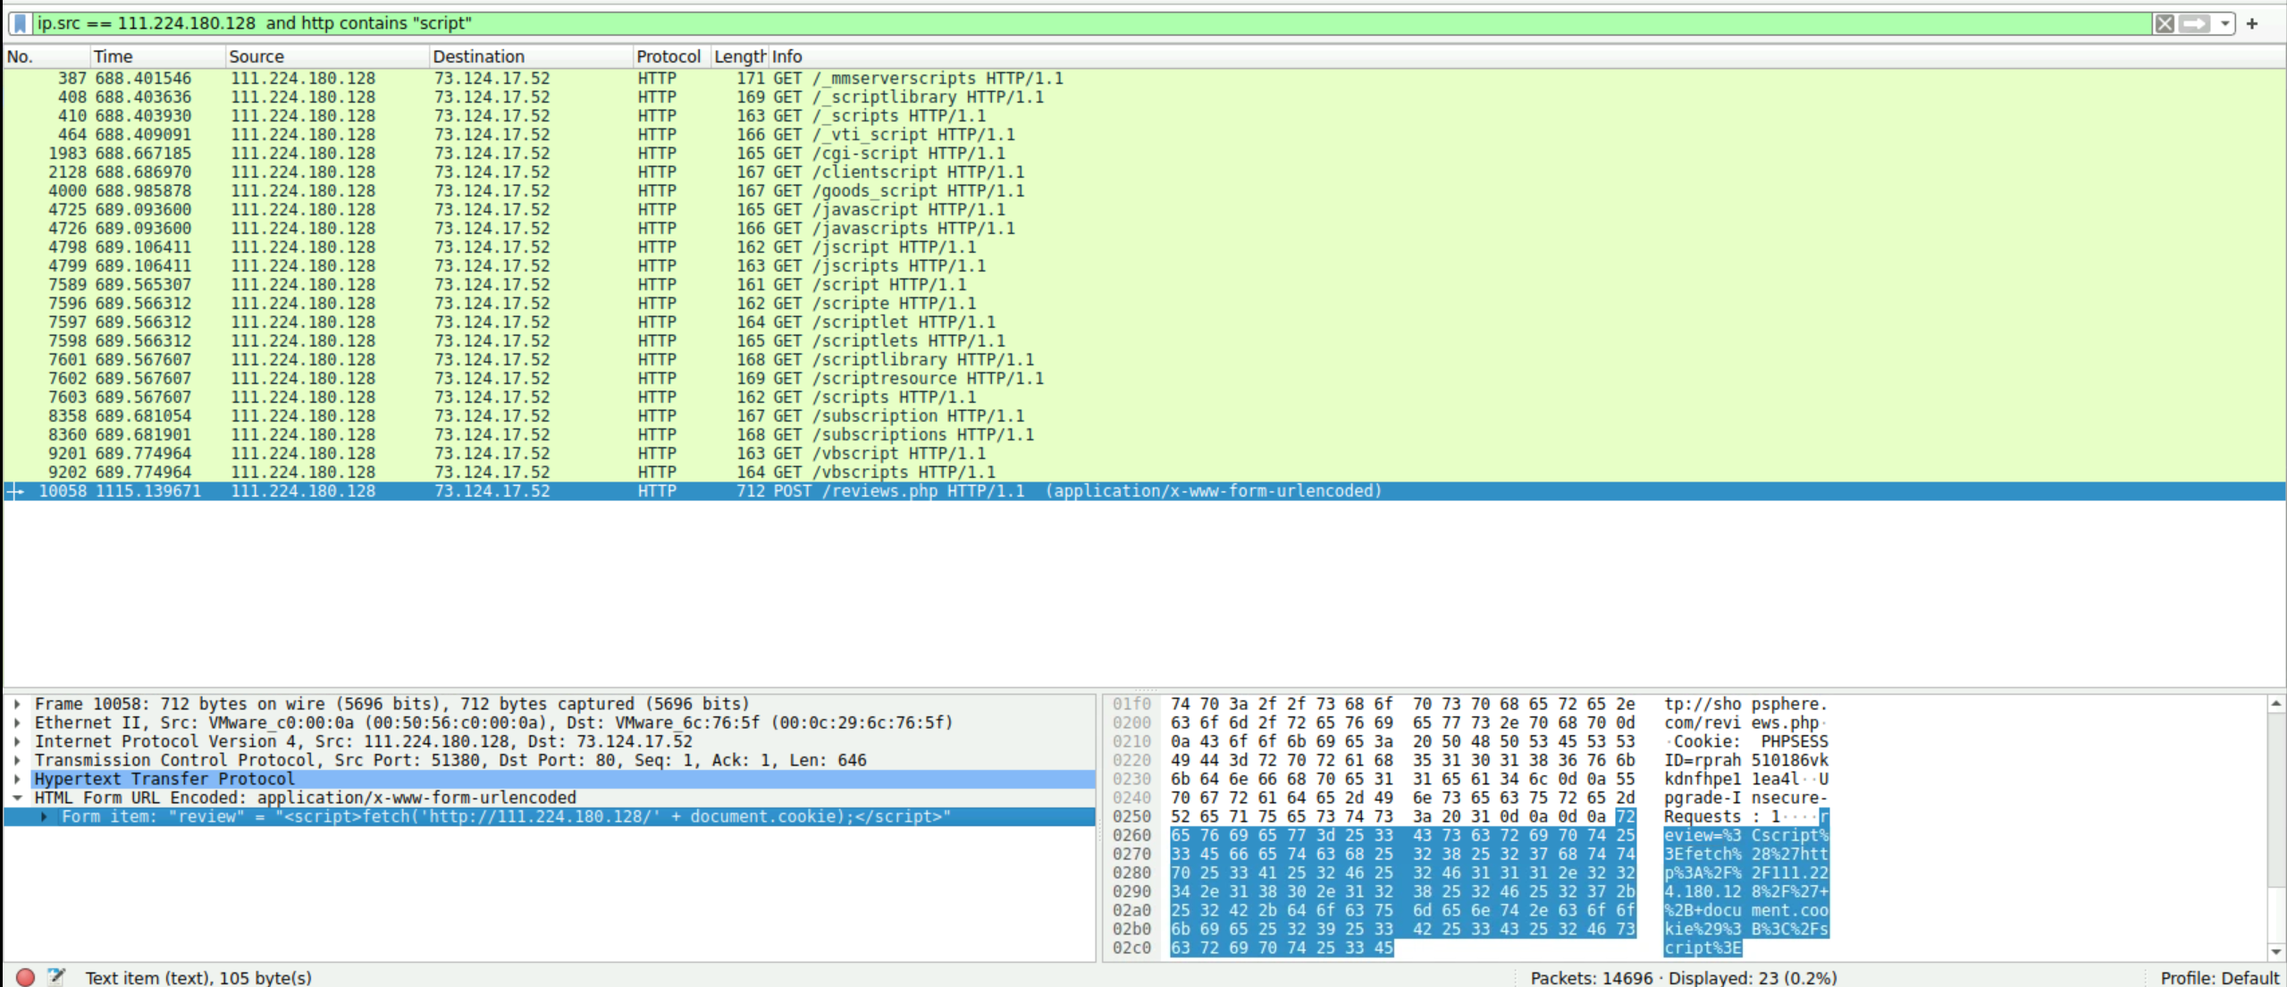The image size is (2287, 987).
Task: Sort packets by the Time column header
Action: click(x=157, y=56)
